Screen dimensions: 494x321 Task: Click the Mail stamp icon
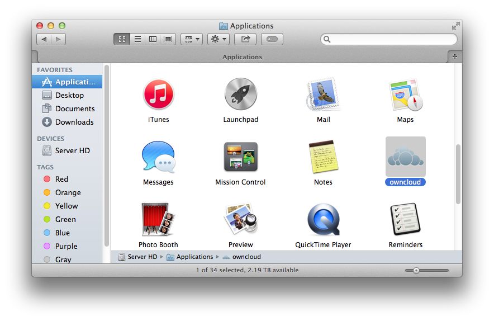click(x=323, y=95)
